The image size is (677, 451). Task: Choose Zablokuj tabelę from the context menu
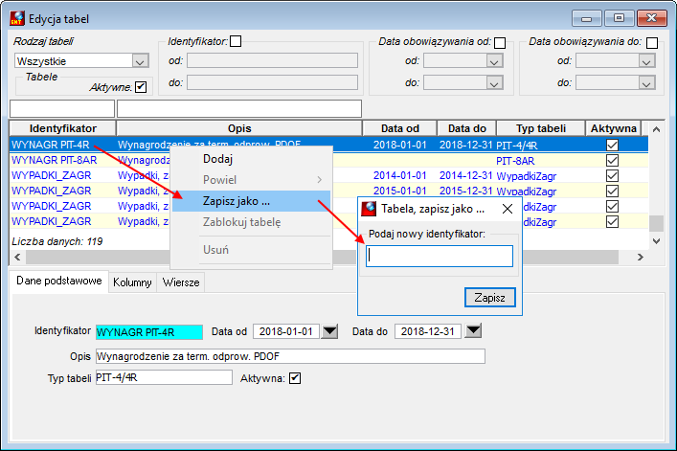coord(251,222)
